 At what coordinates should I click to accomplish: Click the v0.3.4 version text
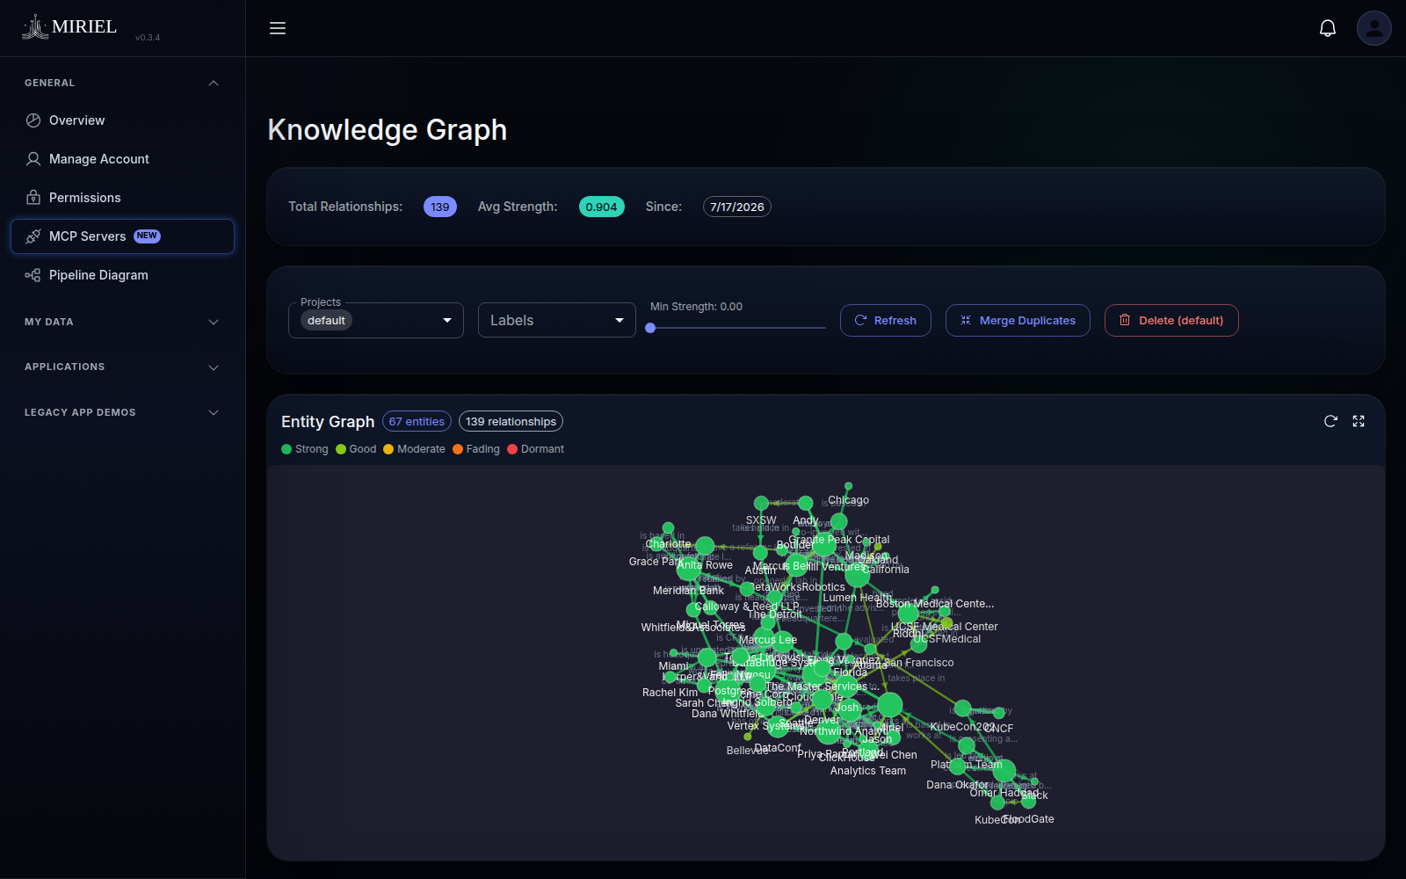click(148, 38)
